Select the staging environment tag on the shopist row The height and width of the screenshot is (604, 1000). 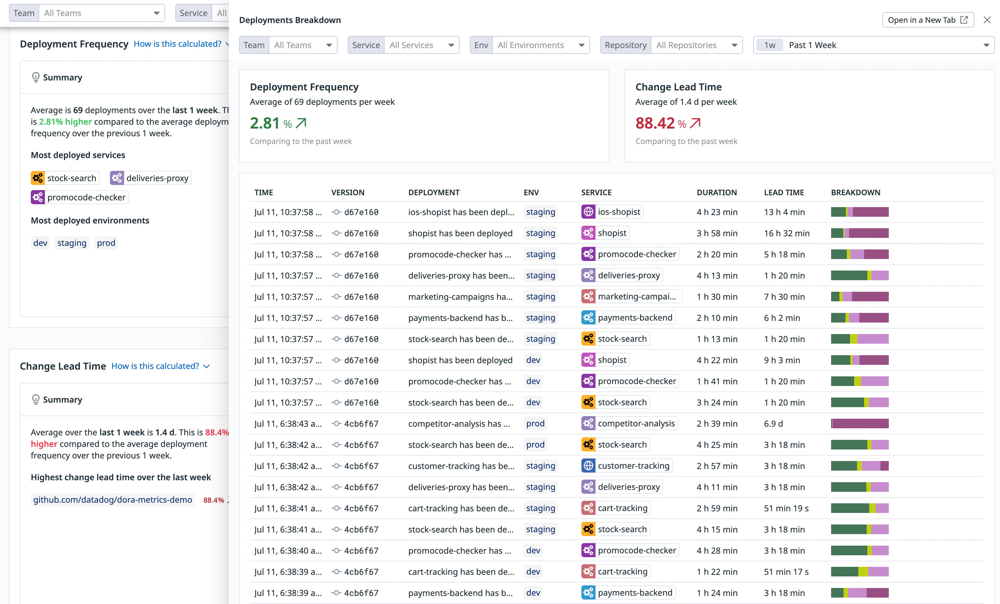point(540,233)
